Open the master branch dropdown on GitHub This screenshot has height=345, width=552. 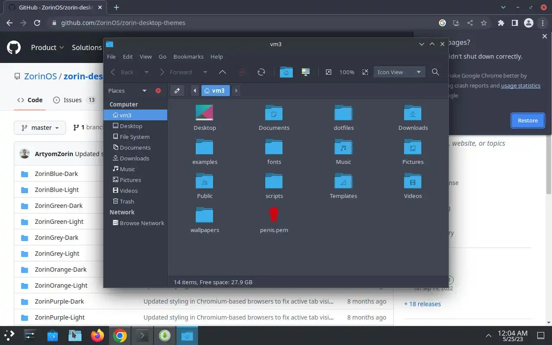pos(40,128)
